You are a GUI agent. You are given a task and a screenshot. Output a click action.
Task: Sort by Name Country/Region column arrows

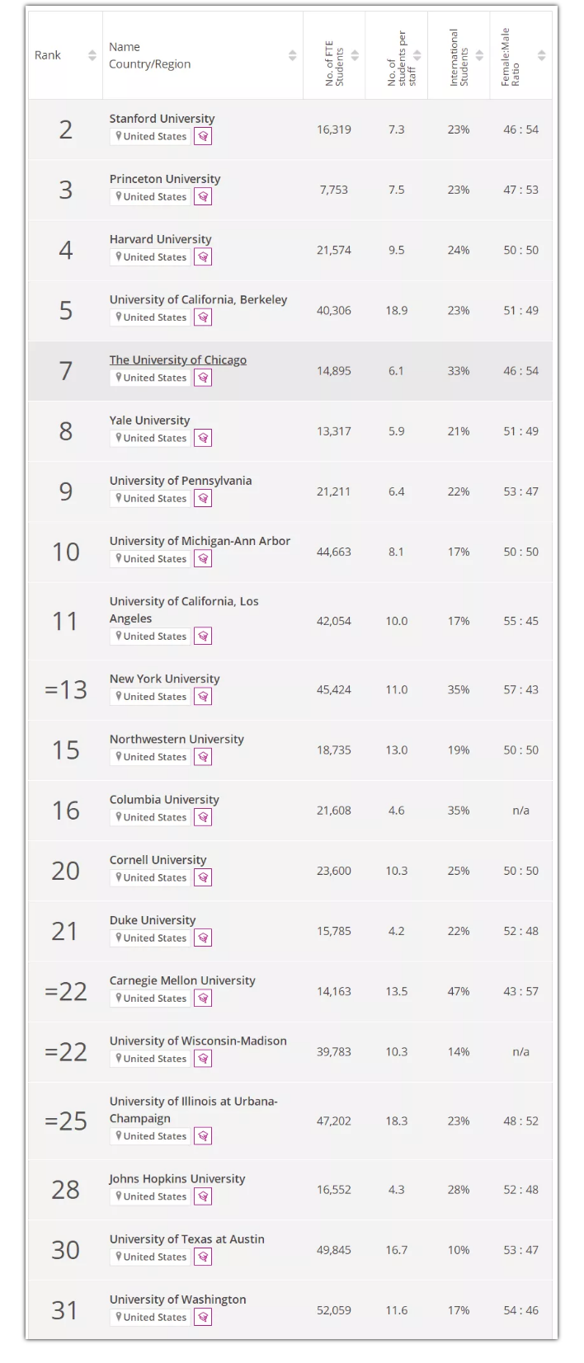coord(292,55)
